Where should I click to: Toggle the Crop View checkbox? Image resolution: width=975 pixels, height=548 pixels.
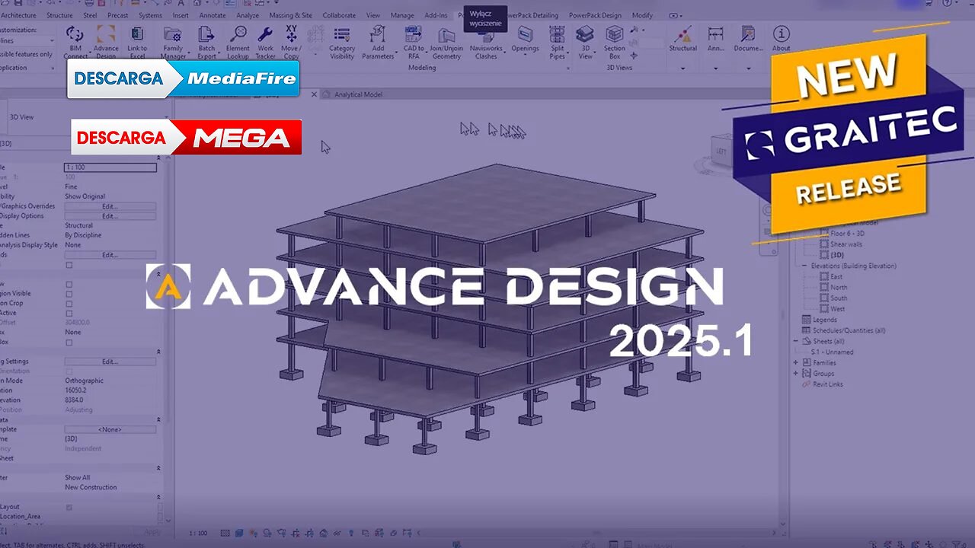69,284
